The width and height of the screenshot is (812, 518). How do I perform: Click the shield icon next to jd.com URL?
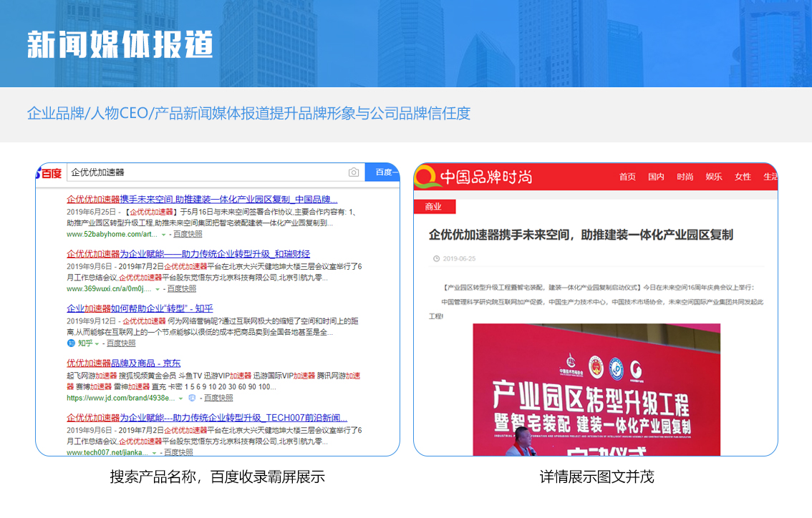tap(192, 398)
